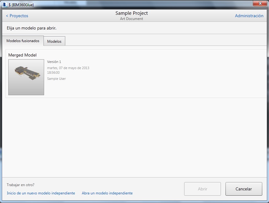The width and height of the screenshot is (269, 203).
Task: Go back to Proyectos list
Action: (x=17, y=16)
